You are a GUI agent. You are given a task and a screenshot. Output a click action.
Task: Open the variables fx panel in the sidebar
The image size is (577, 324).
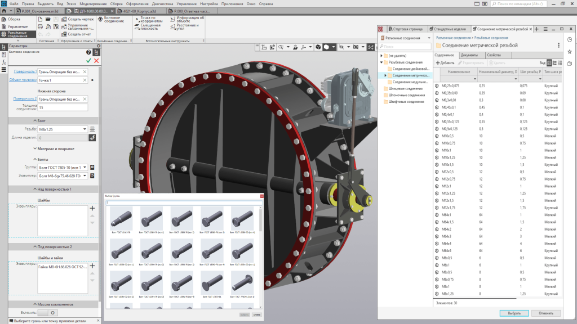coord(4,62)
